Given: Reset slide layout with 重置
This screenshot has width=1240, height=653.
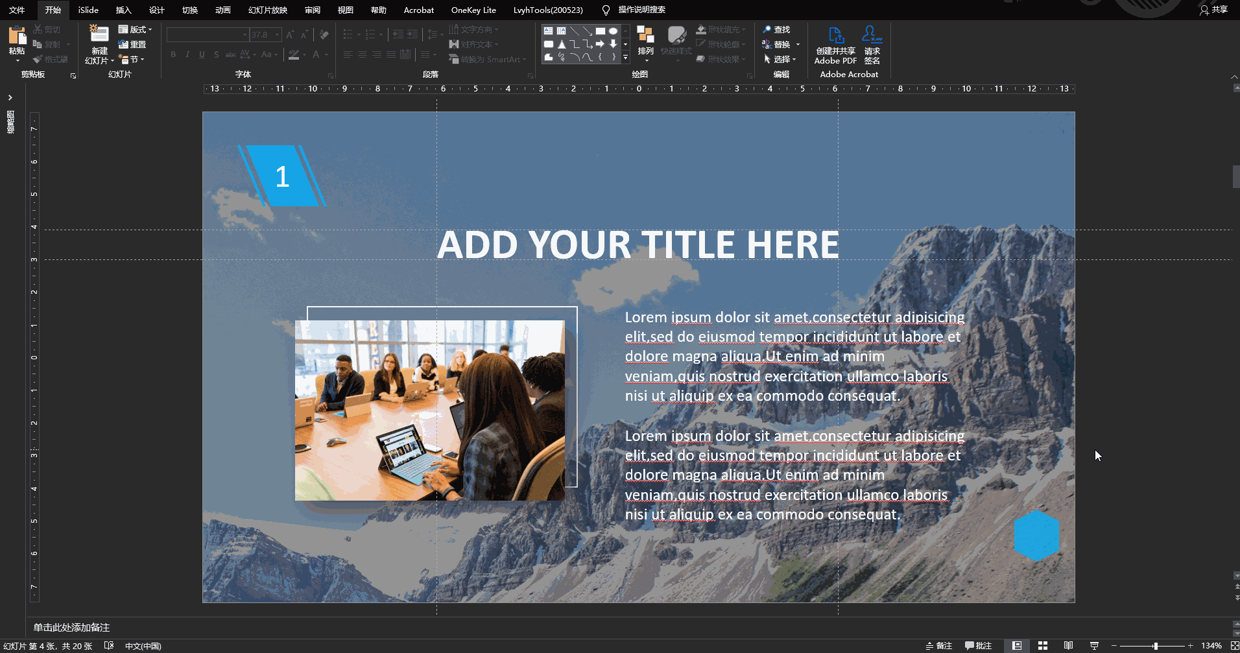Looking at the screenshot, I should click(x=132, y=45).
